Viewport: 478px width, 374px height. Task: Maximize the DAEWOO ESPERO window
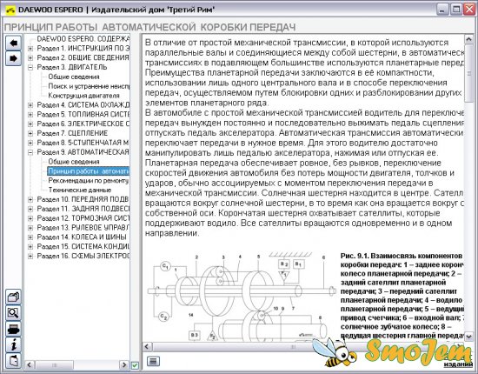point(456,10)
